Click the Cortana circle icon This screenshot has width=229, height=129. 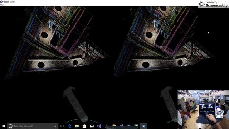tap(10, 126)
